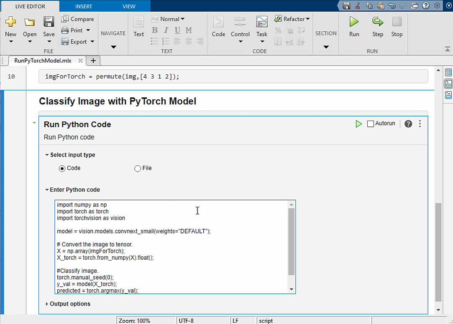453x324 pixels.
Task: Align text right
Action: coord(200,41)
